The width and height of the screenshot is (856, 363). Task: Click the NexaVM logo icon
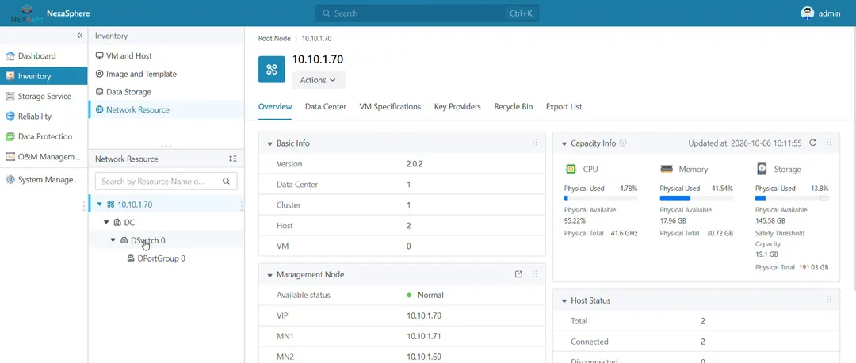click(26, 14)
